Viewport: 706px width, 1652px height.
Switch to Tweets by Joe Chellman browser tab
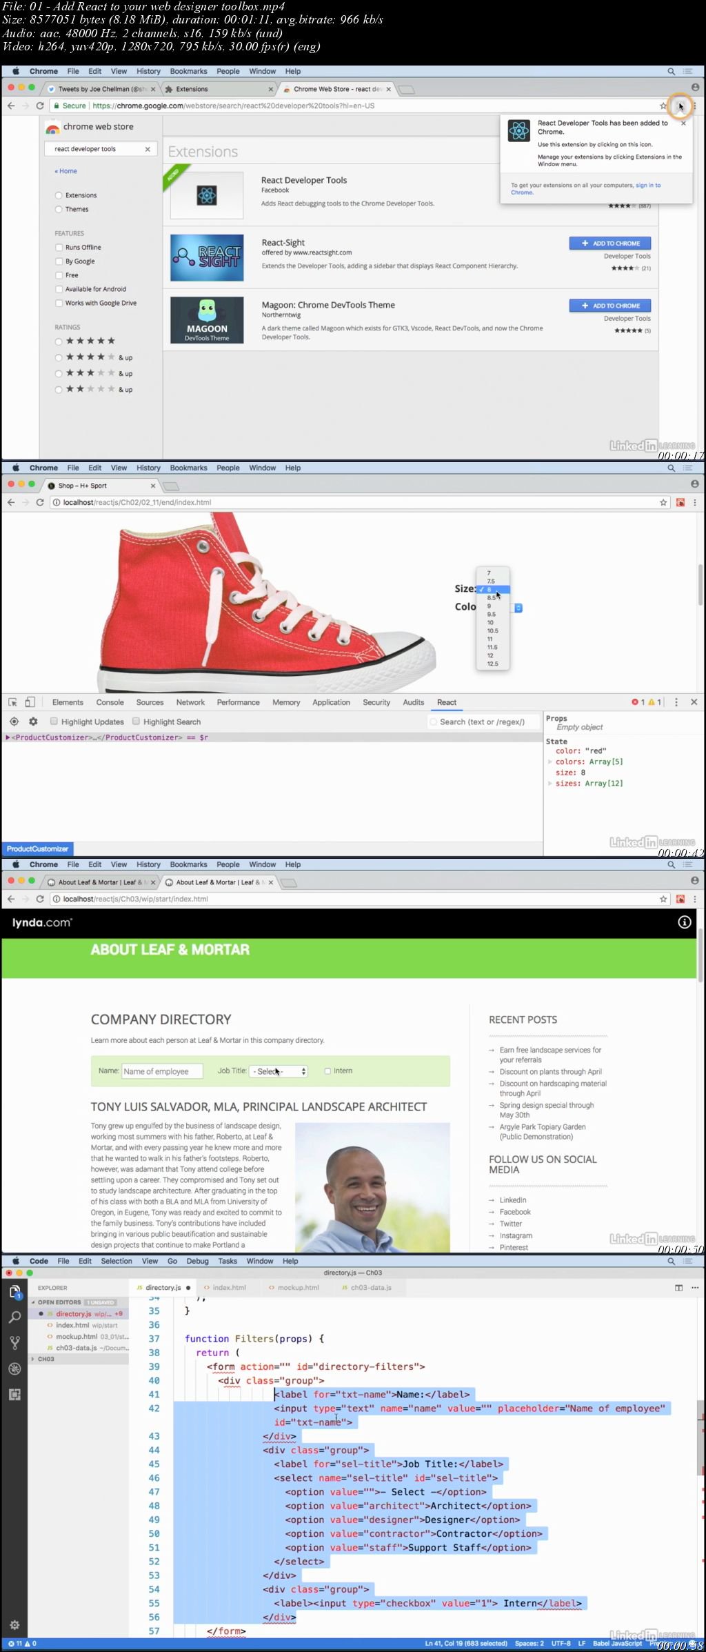[102, 89]
